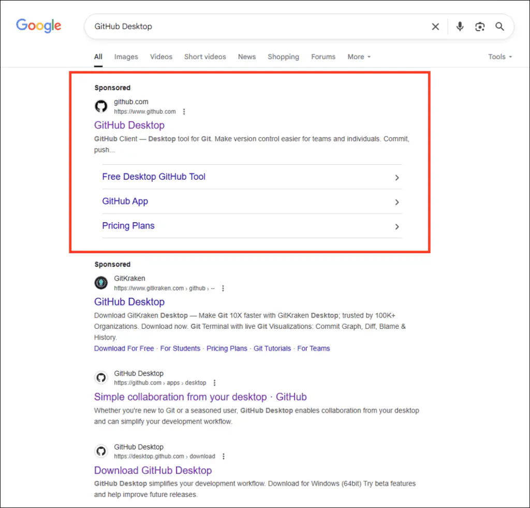
Task: Open the GitHub Desktop sponsored link
Action: [129, 125]
